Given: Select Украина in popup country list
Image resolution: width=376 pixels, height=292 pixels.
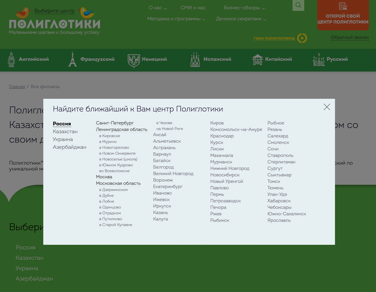Looking at the screenshot, I should click(x=63, y=139).
